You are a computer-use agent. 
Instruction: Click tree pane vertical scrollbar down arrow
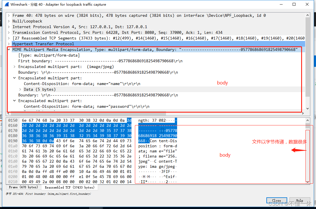click(x=307, y=109)
